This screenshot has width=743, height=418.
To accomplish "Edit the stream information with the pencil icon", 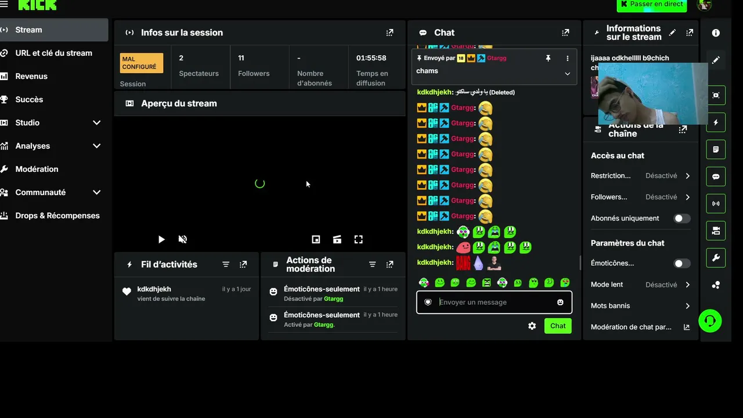I will point(672,33).
